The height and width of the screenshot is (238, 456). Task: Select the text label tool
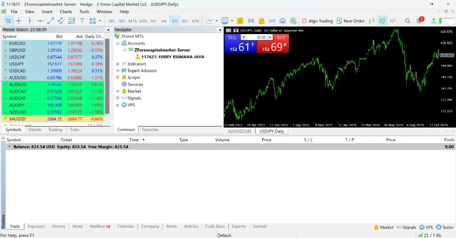[82, 21]
